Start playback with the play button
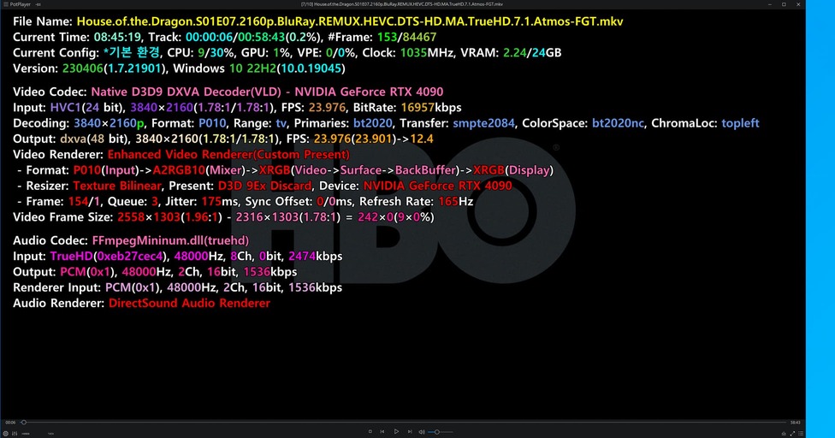This screenshot has width=835, height=438. (x=396, y=432)
